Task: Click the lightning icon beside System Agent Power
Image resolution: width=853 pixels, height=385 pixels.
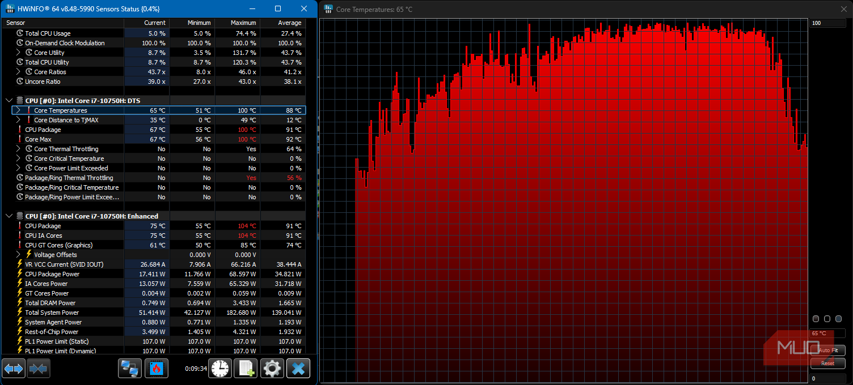Action: point(20,322)
